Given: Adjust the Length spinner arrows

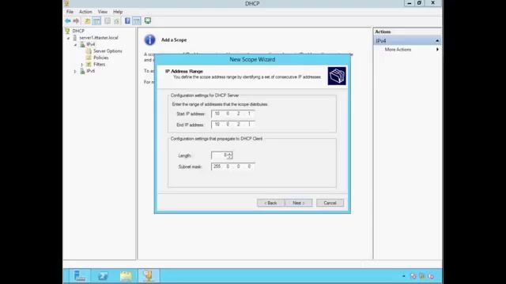Looking at the screenshot, I should [230, 155].
